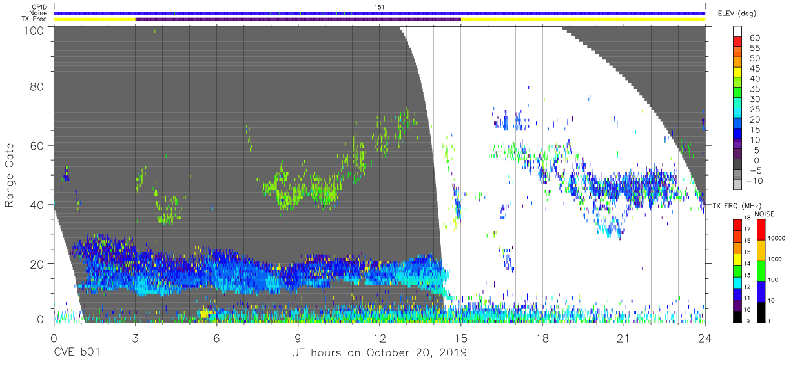Image resolution: width=793 pixels, height=366 pixels.
Task: Click the TX Freq row label
Action: coord(35,19)
